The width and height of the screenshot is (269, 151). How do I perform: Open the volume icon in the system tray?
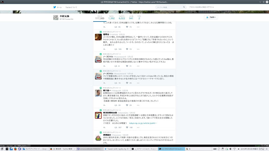pyautogui.click(x=230, y=149)
